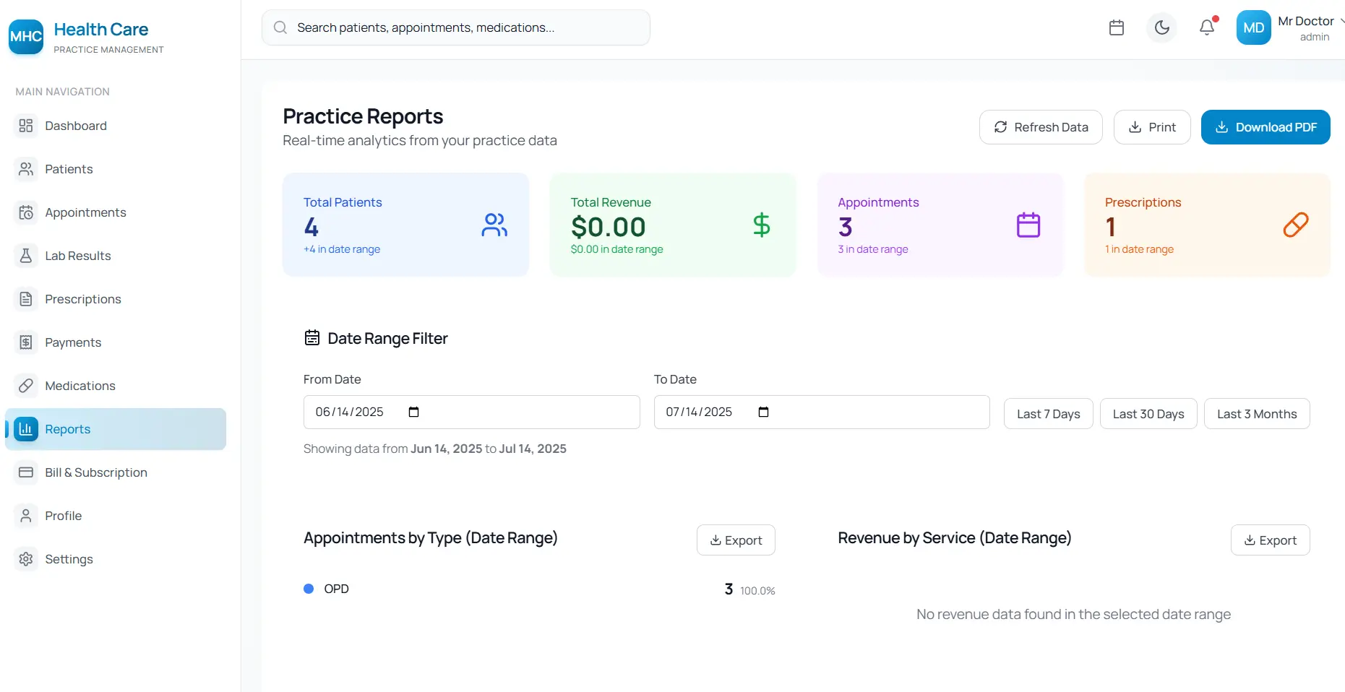Click the Medications pill icon in sidebar
The height and width of the screenshot is (692, 1345).
pos(26,386)
